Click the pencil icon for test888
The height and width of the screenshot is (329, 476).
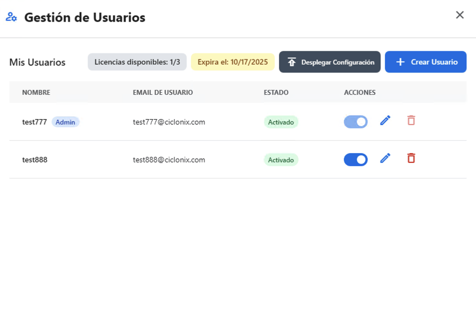[385, 159]
